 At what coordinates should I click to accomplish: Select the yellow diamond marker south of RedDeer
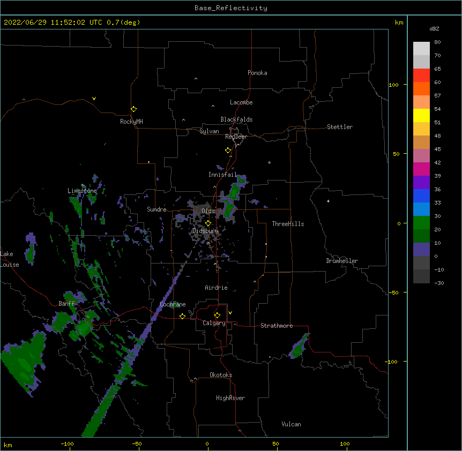(x=228, y=150)
